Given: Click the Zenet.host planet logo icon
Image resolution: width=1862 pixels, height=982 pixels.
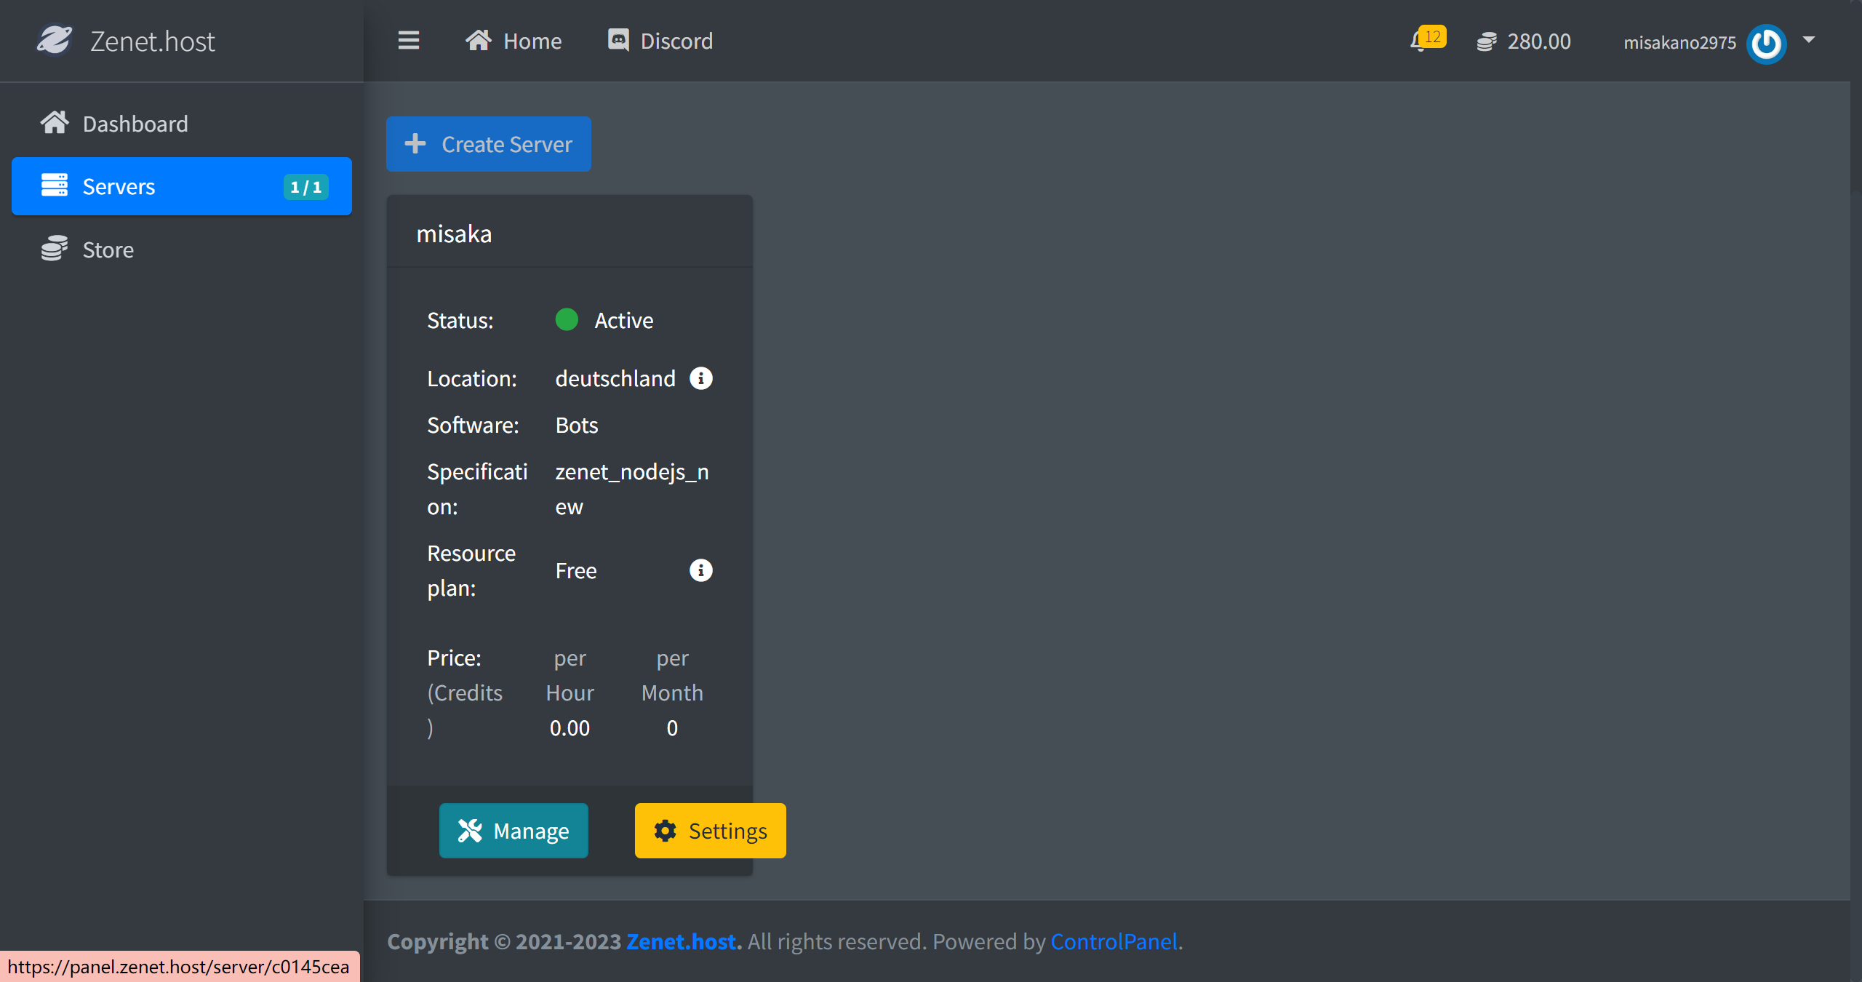Looking at the screenshot, I should pos(55,41).
